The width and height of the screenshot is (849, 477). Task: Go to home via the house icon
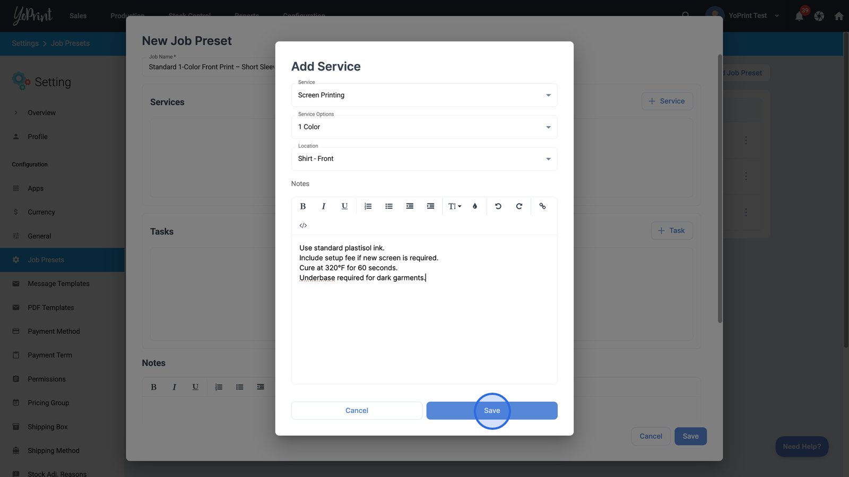[839, 16]
